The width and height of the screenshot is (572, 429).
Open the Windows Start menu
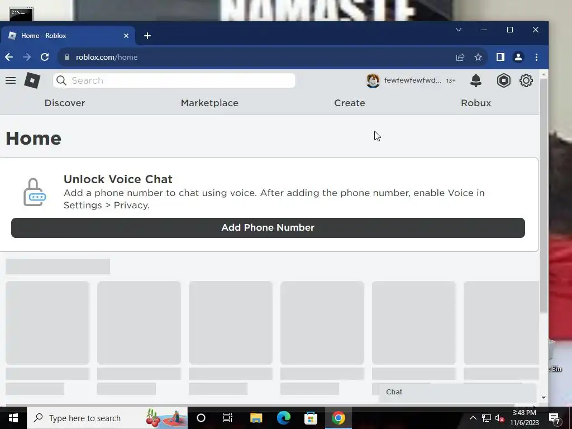[13, 418]
